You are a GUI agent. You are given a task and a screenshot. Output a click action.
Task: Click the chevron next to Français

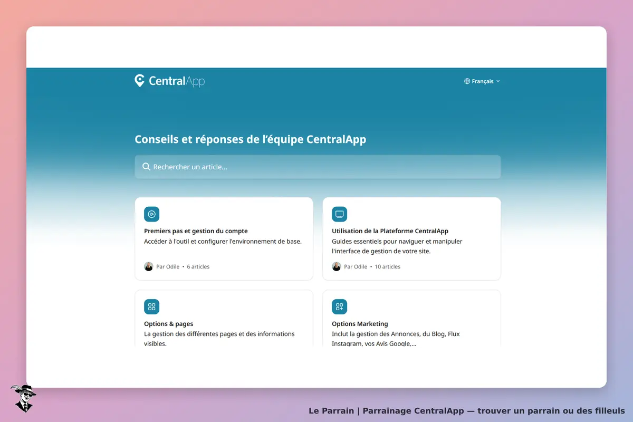498,81
